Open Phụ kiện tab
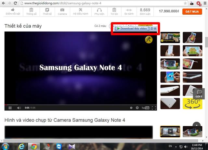 [99, 12]
